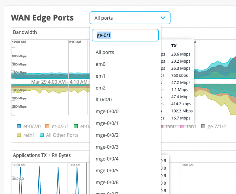Viewport: 236px width, 194px height.
Task: Click the 3:00 AM marker on the Bandwidth chart
Action: (x=75, y=42)
